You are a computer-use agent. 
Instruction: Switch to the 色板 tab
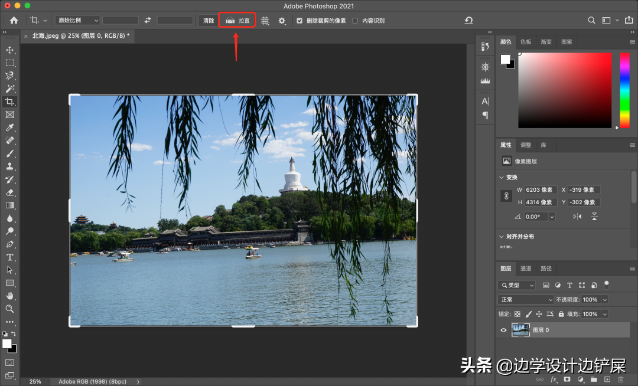pyautogui.click(x=526, y=42)
